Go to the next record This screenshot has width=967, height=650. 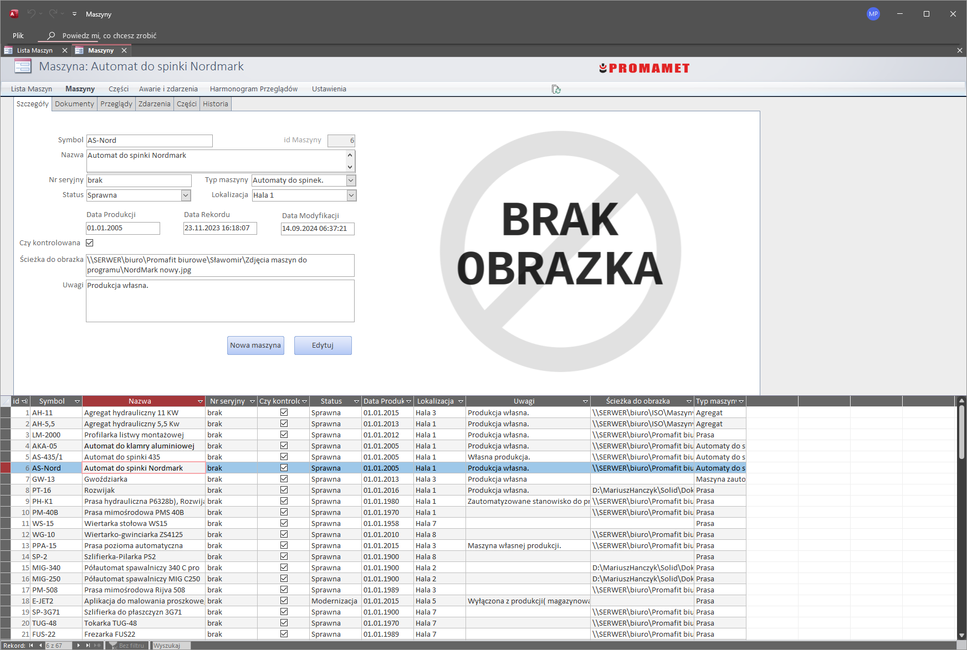coord(78,645)
